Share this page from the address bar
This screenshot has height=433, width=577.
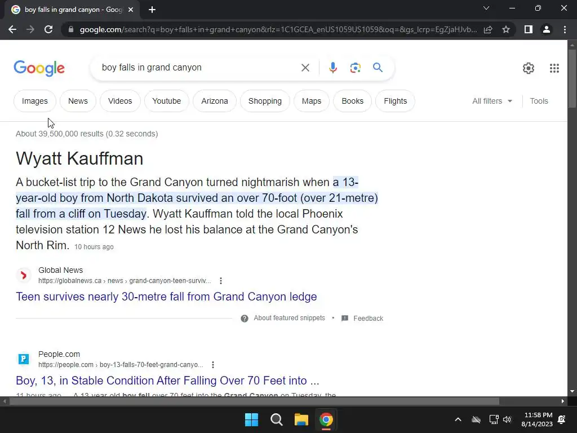click(488, 29)
